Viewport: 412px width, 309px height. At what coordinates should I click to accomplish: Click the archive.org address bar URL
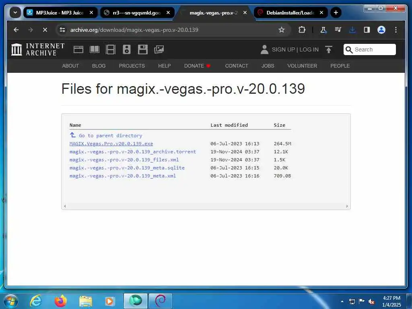pyautogui.click(x=134, y=30)
